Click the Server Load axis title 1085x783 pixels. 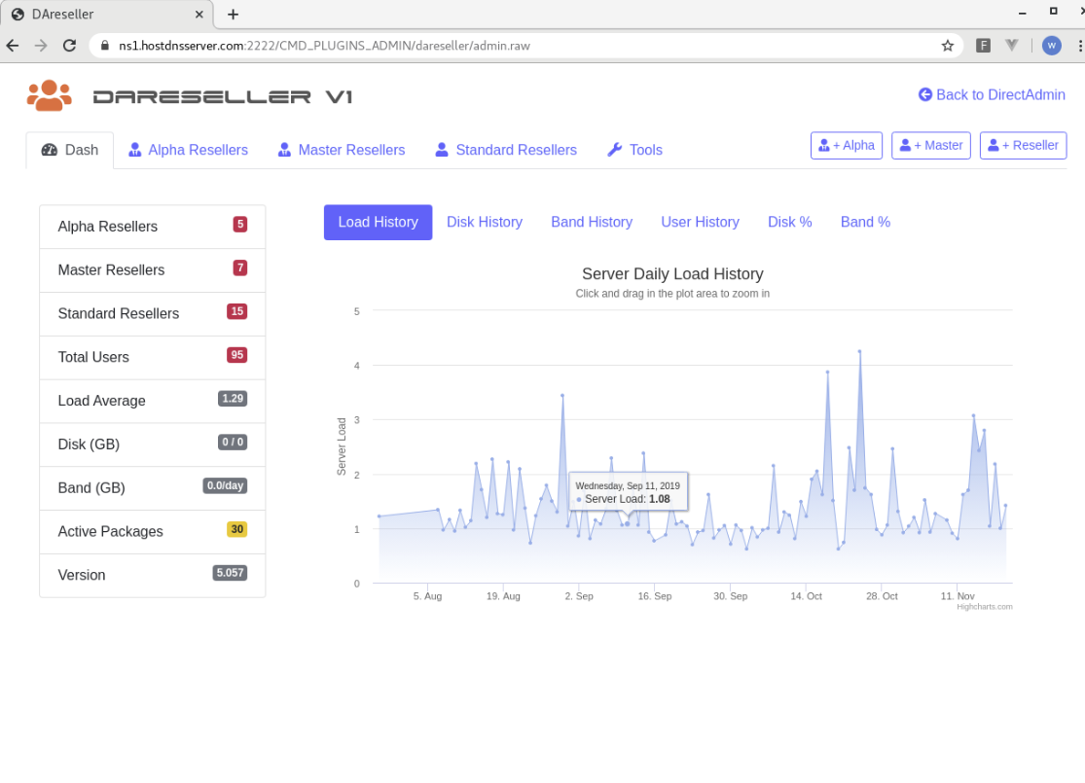[342, 446]
